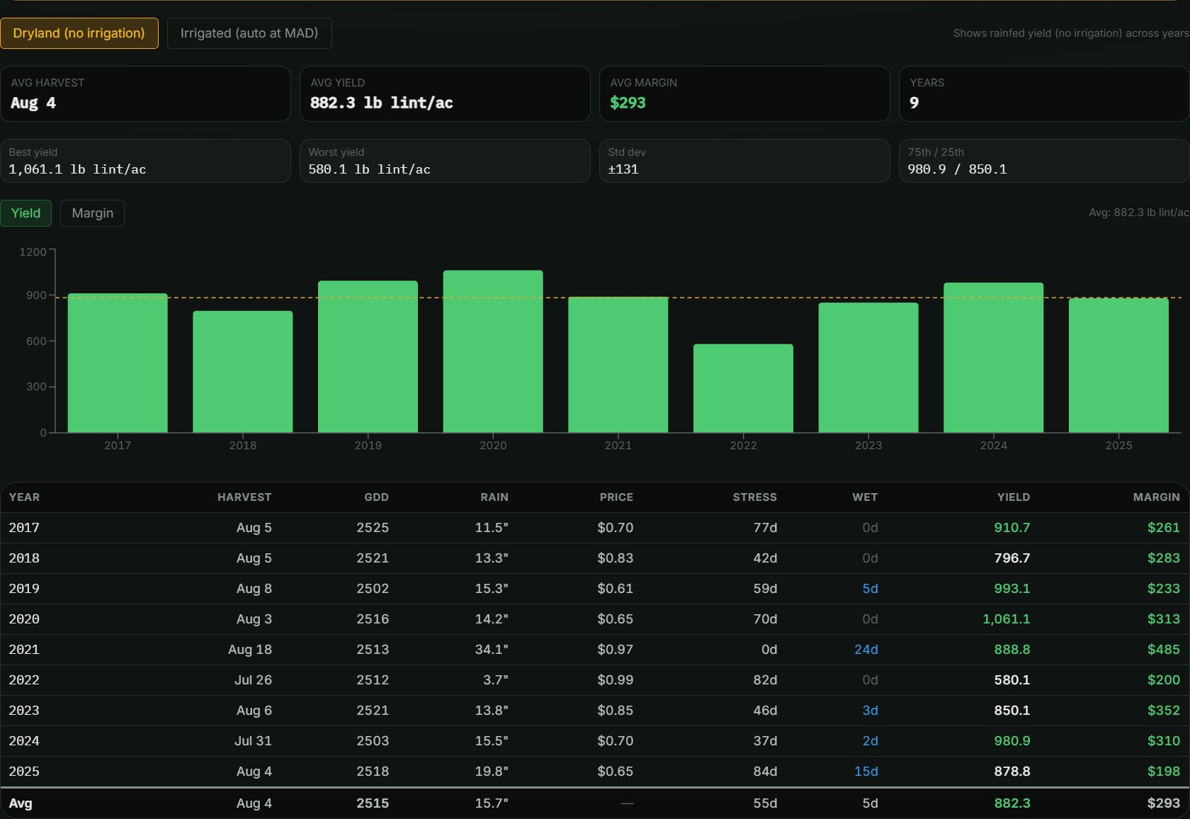The image size is (1190, 819).
Task: Select the 2022 table row label
Action: point(24,680)
